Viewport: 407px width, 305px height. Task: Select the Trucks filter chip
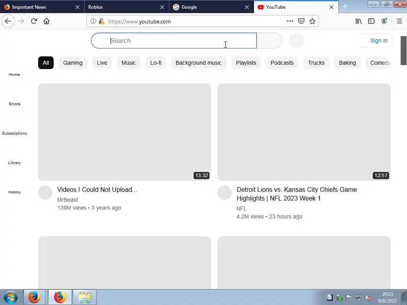[316, 63]
